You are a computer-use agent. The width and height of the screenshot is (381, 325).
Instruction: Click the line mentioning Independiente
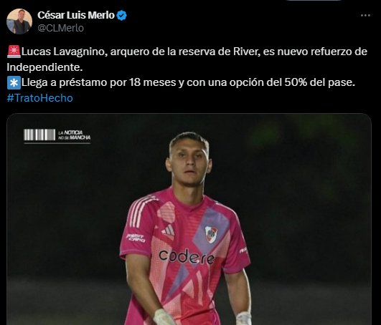(44, 67)
